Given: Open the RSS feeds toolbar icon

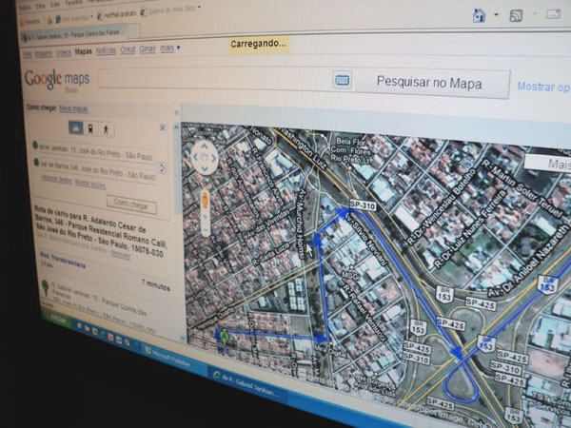Looking at the screenshot, I should 516,15.
